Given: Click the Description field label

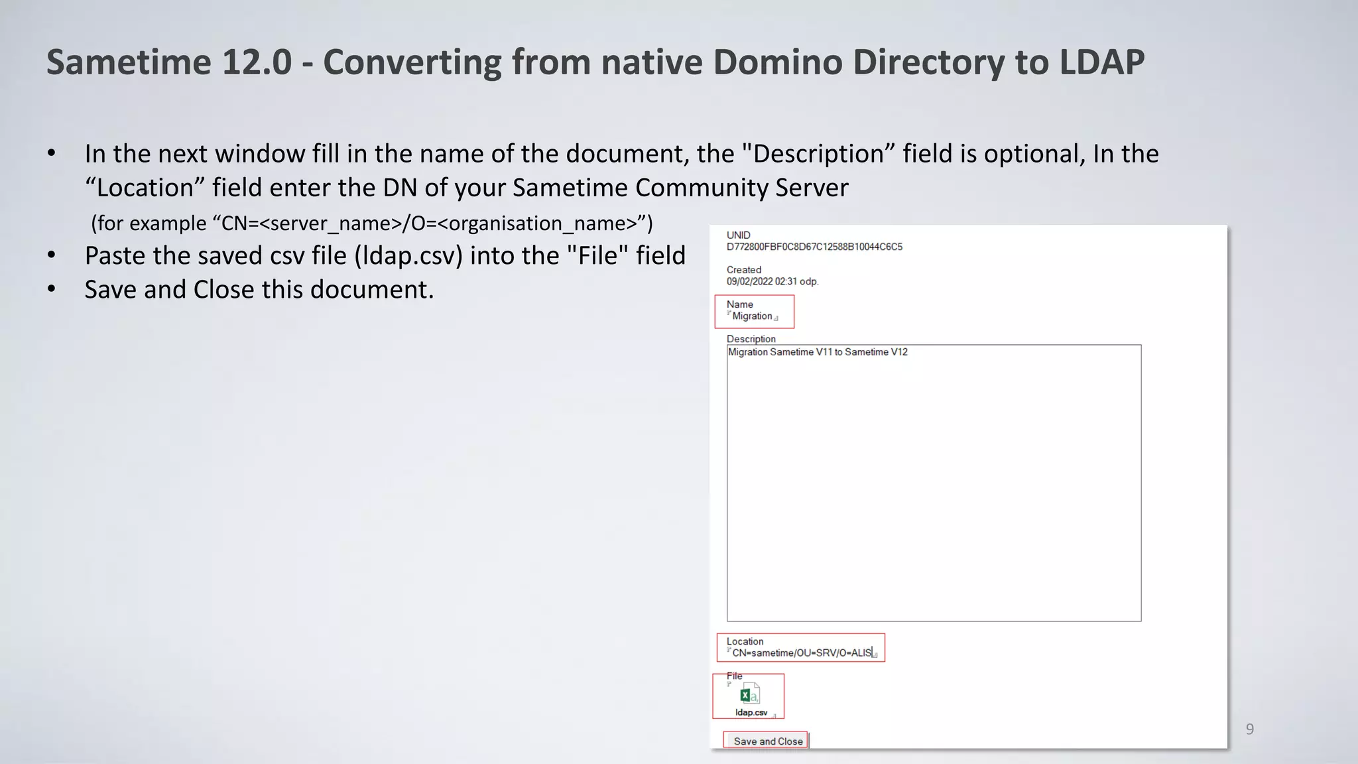Looking at the screenshot, I should [x=751, y=339].
